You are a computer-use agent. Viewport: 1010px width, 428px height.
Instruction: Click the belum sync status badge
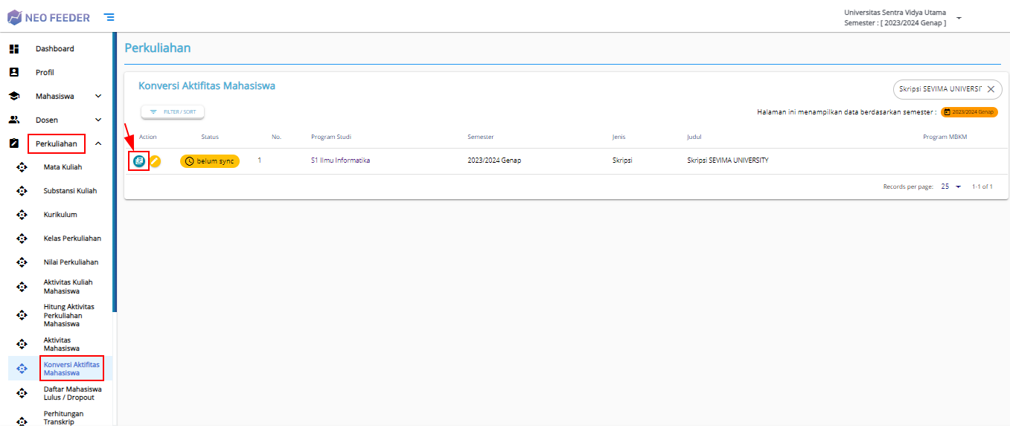(210, 161)
